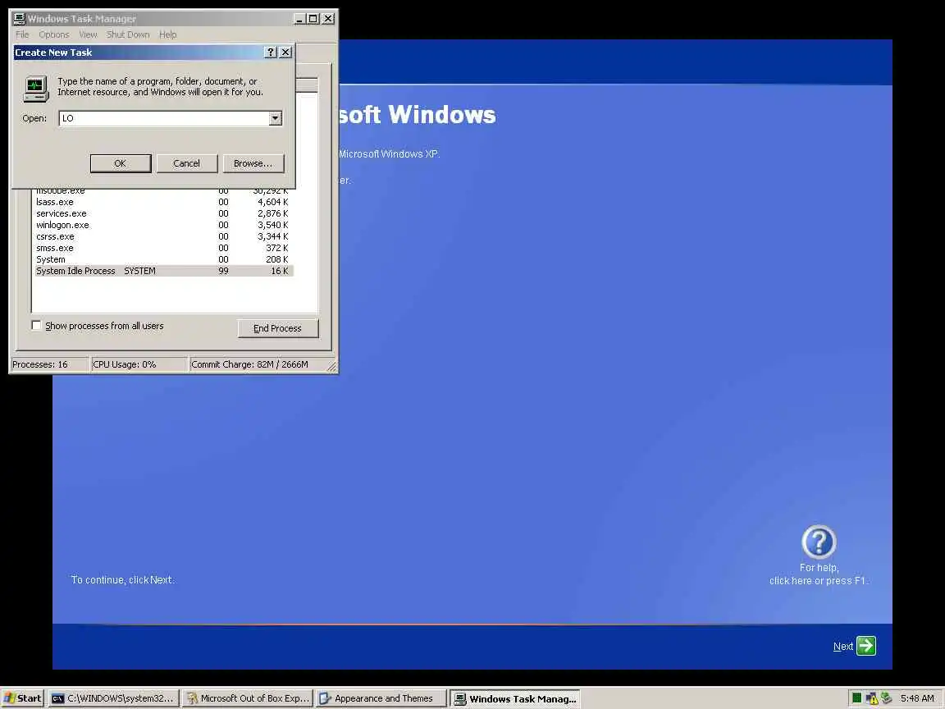Click Cancel in Create New Task
Image resolution: width=945 pixels, height=709 pixels.
point(187,163)
